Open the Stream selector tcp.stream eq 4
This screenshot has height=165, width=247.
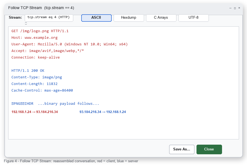coord(49,18)
